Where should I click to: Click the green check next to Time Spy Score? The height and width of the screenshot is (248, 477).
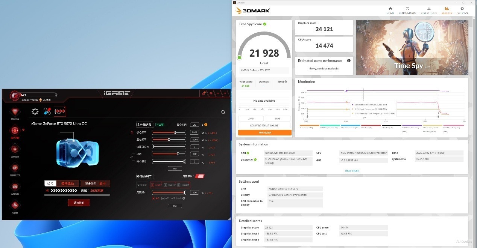pyautogui.click(x=265, y=24)
